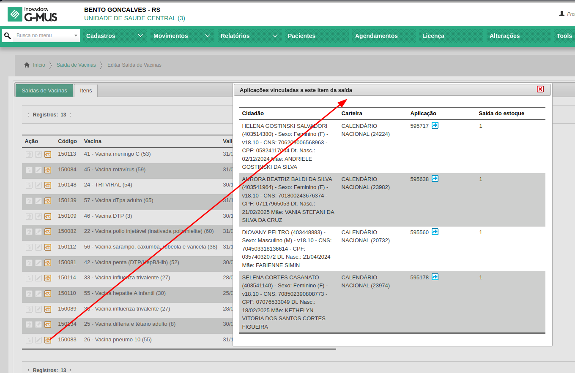
Task: View applications for code 150114 influenza trivalente
Action: click(48, 278)
